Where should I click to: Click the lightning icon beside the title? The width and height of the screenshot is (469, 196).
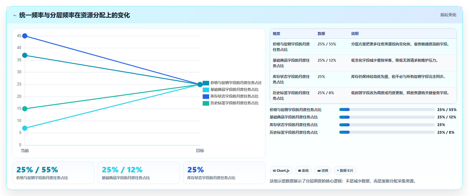point(14,15)
